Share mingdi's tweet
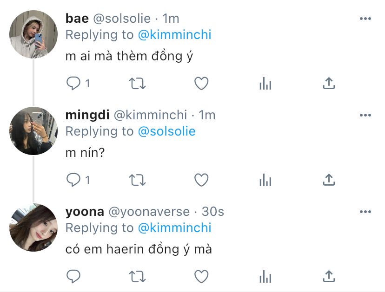Viewport: 385px width, 292px height. 329,180
